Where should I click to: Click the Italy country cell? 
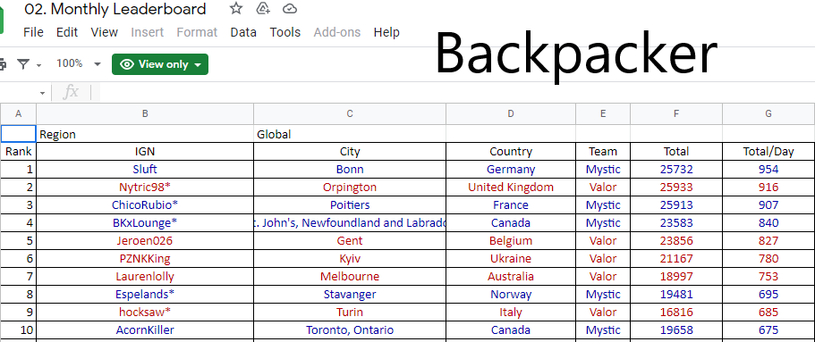click(x=511, y=313)
